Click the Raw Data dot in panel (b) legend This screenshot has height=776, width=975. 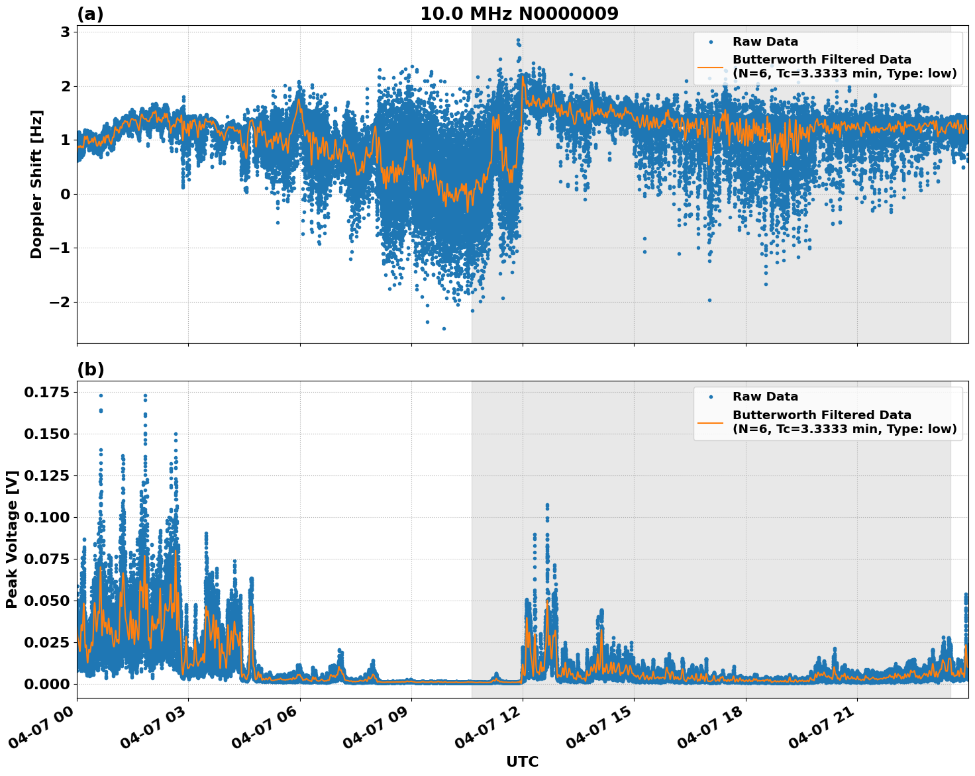coord(711,396)
